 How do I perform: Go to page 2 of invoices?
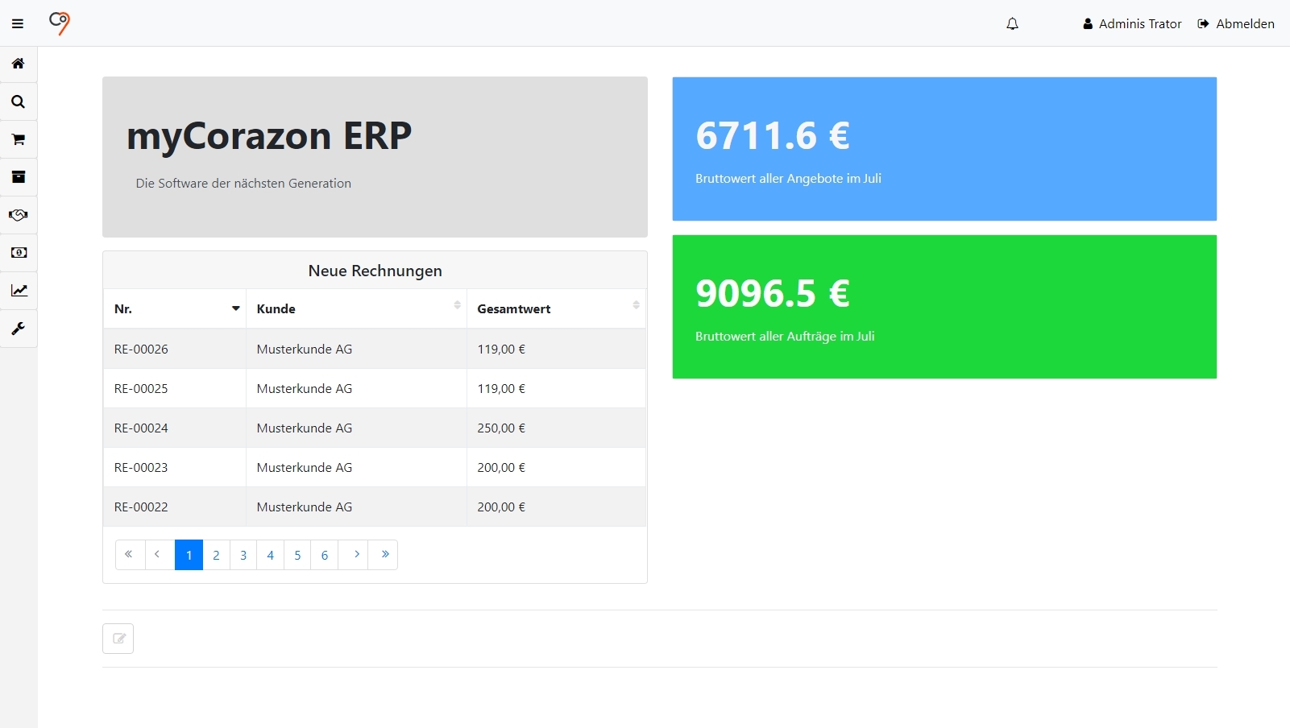point(216,555)
